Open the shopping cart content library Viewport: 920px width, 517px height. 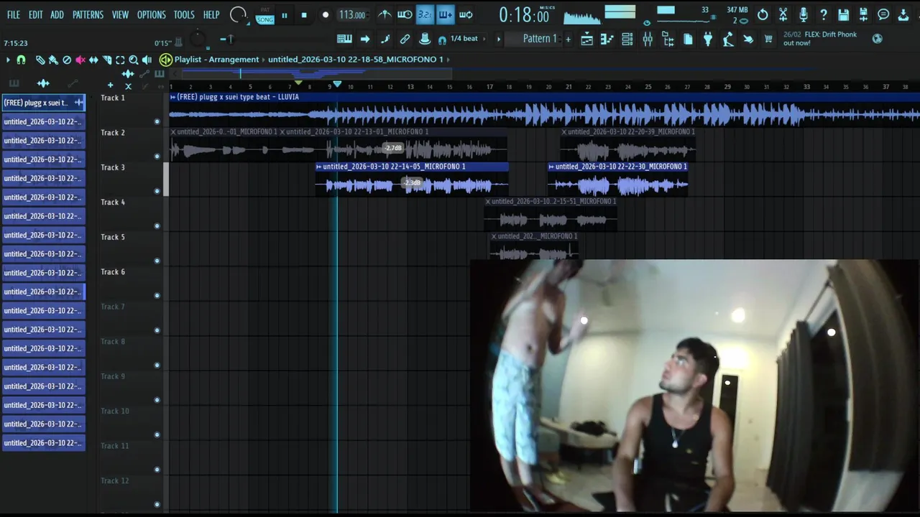tap(768, 39)
